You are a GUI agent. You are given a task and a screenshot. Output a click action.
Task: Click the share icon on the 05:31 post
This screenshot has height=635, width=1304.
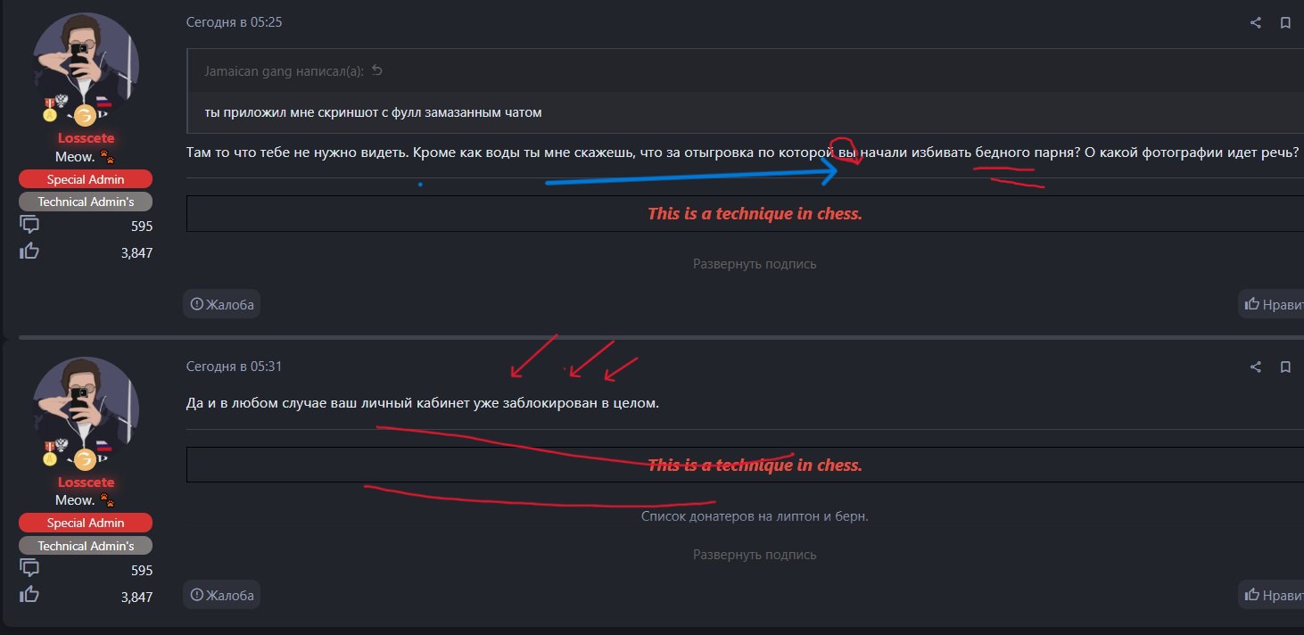(1256, 367)
